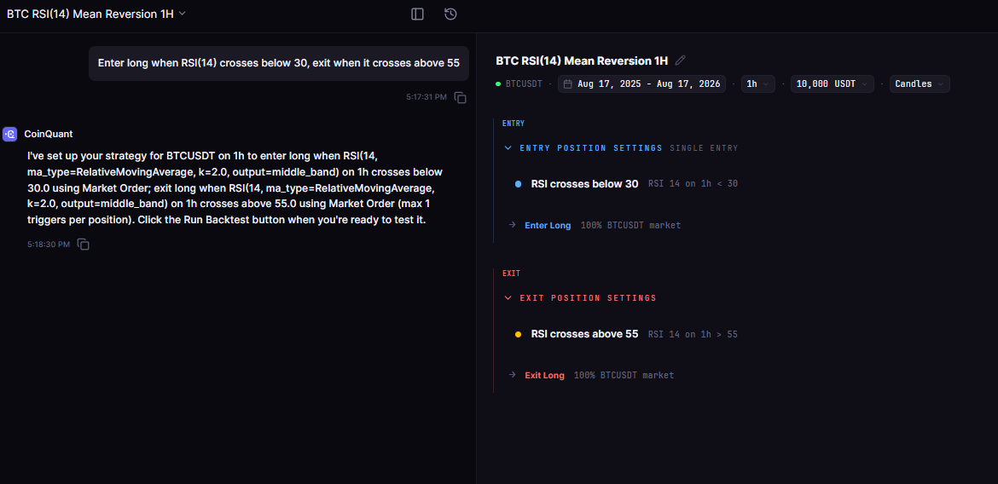Click the arrow icon before Enter Long
This screenshot has width=998, height=484.
point(512,224)
